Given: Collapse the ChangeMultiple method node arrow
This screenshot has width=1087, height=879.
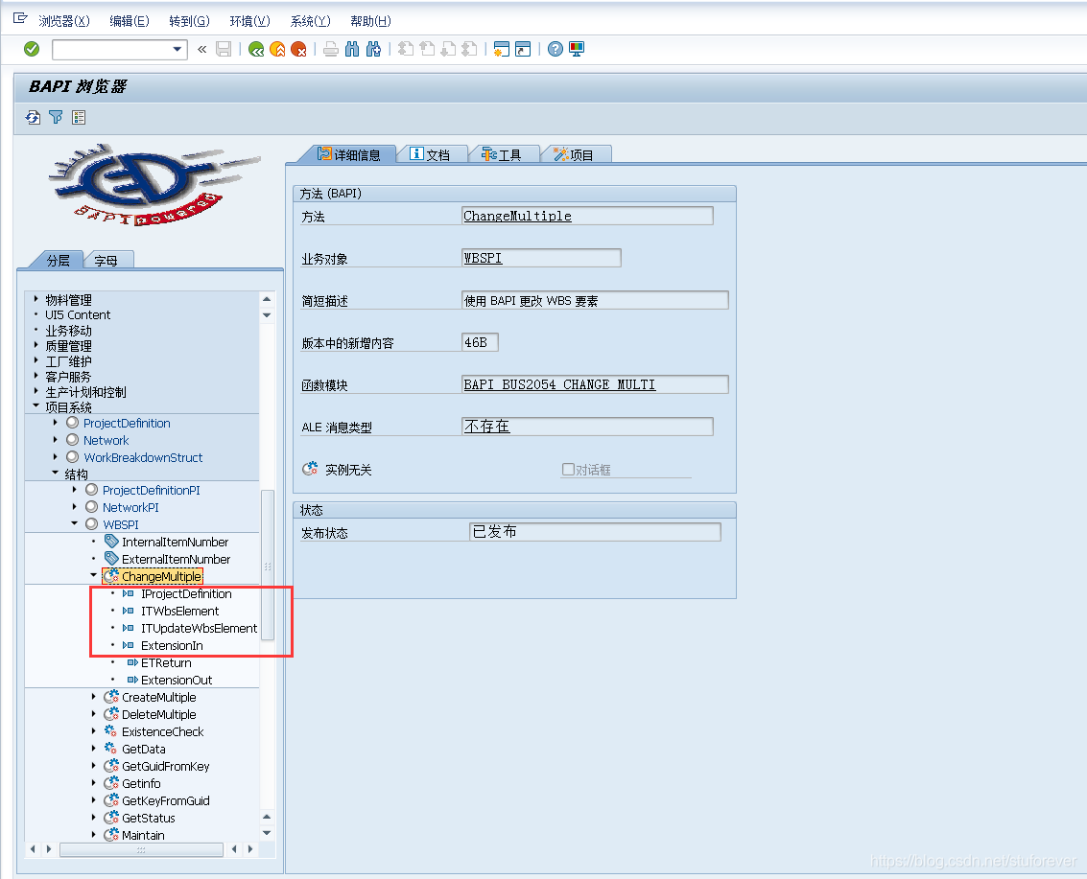Looking at the screenshot, I should (x=94, y=575).
